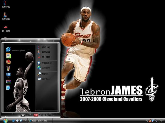The image size is (165, 123).
Task: Expand the quick launch overflow chevron
Action: click(x=25, y=120)
